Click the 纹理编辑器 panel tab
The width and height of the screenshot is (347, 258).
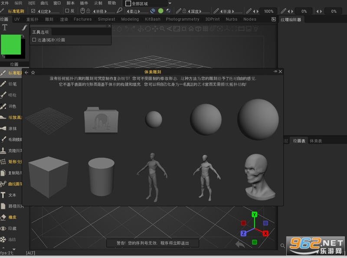point(291,20)
